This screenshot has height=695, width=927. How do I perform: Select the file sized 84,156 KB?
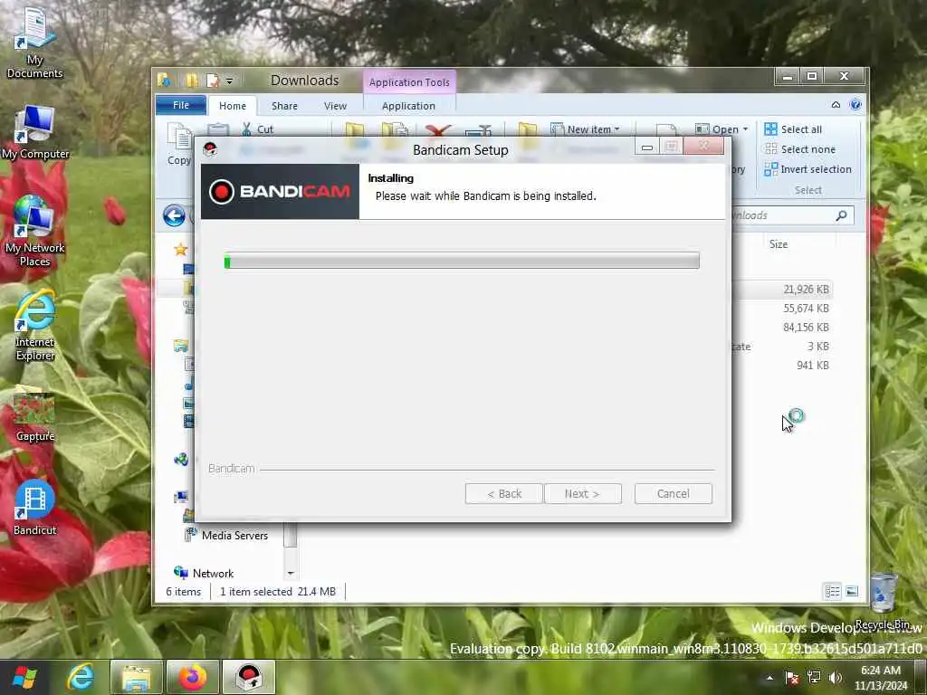point(806,328)
